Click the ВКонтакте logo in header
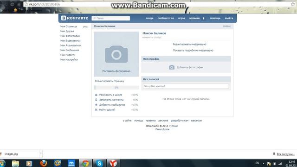Viewport: 297px width, 167px height. pos(75,18)
